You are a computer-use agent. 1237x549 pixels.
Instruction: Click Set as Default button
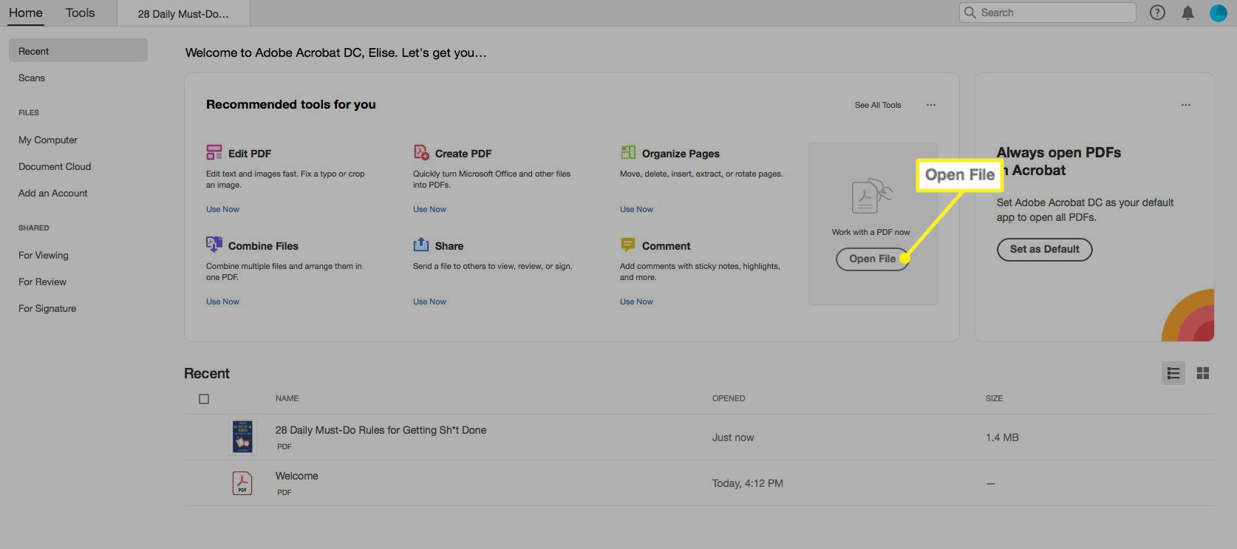pyautogui.click(x=1045, y=249)
